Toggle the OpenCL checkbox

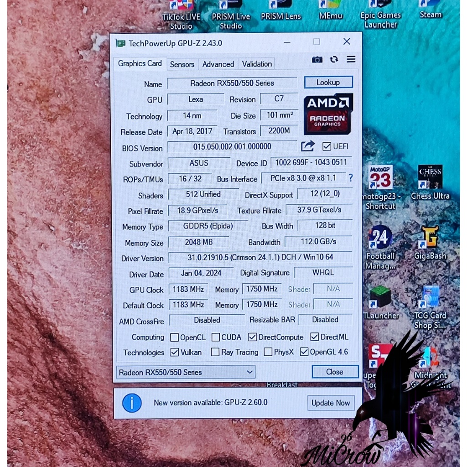(175, 337)
